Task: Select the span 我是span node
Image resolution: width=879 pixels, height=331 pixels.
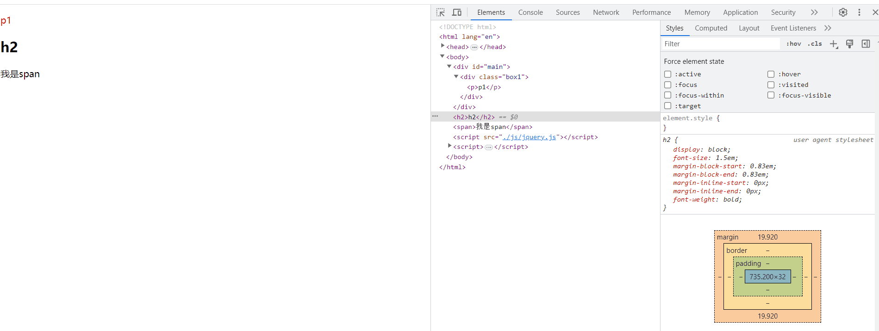Action: click(492, 127)
